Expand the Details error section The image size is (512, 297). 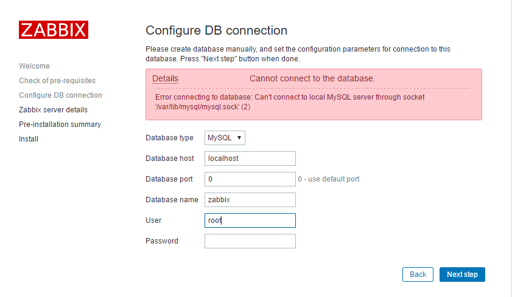click(x=165, y=78)
